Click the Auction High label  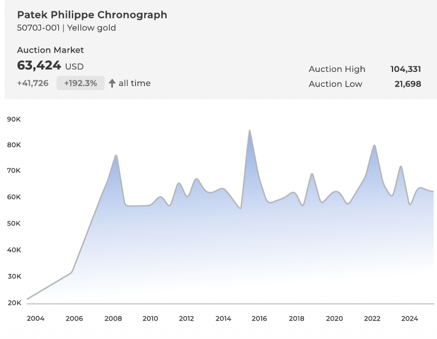coord(337,69)
